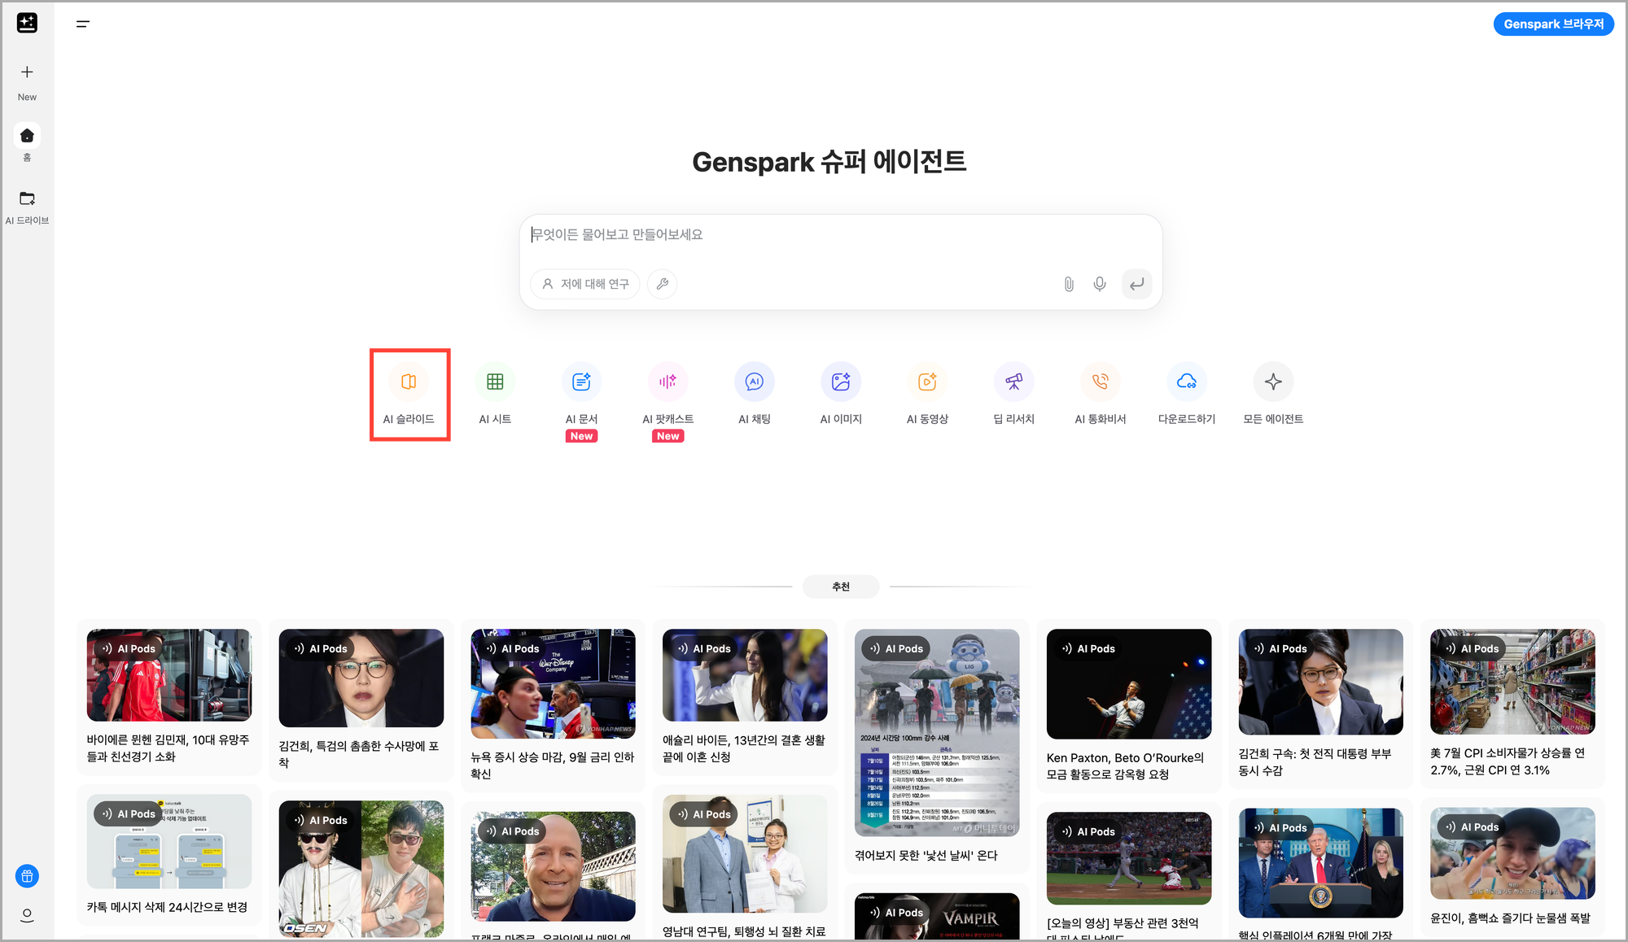1628x942 pixels.
Task: Open AI 채팅 agent
Action: (755, 394)
